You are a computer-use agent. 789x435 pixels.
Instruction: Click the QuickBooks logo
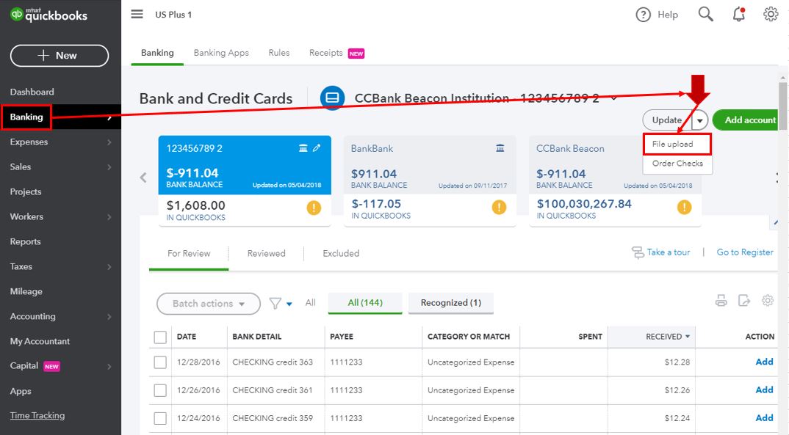(48, 15)
